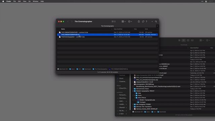This screenshot has height=121, width=215.
Task: Expand the Monochrome Vision folder
Action: point(133,89)
